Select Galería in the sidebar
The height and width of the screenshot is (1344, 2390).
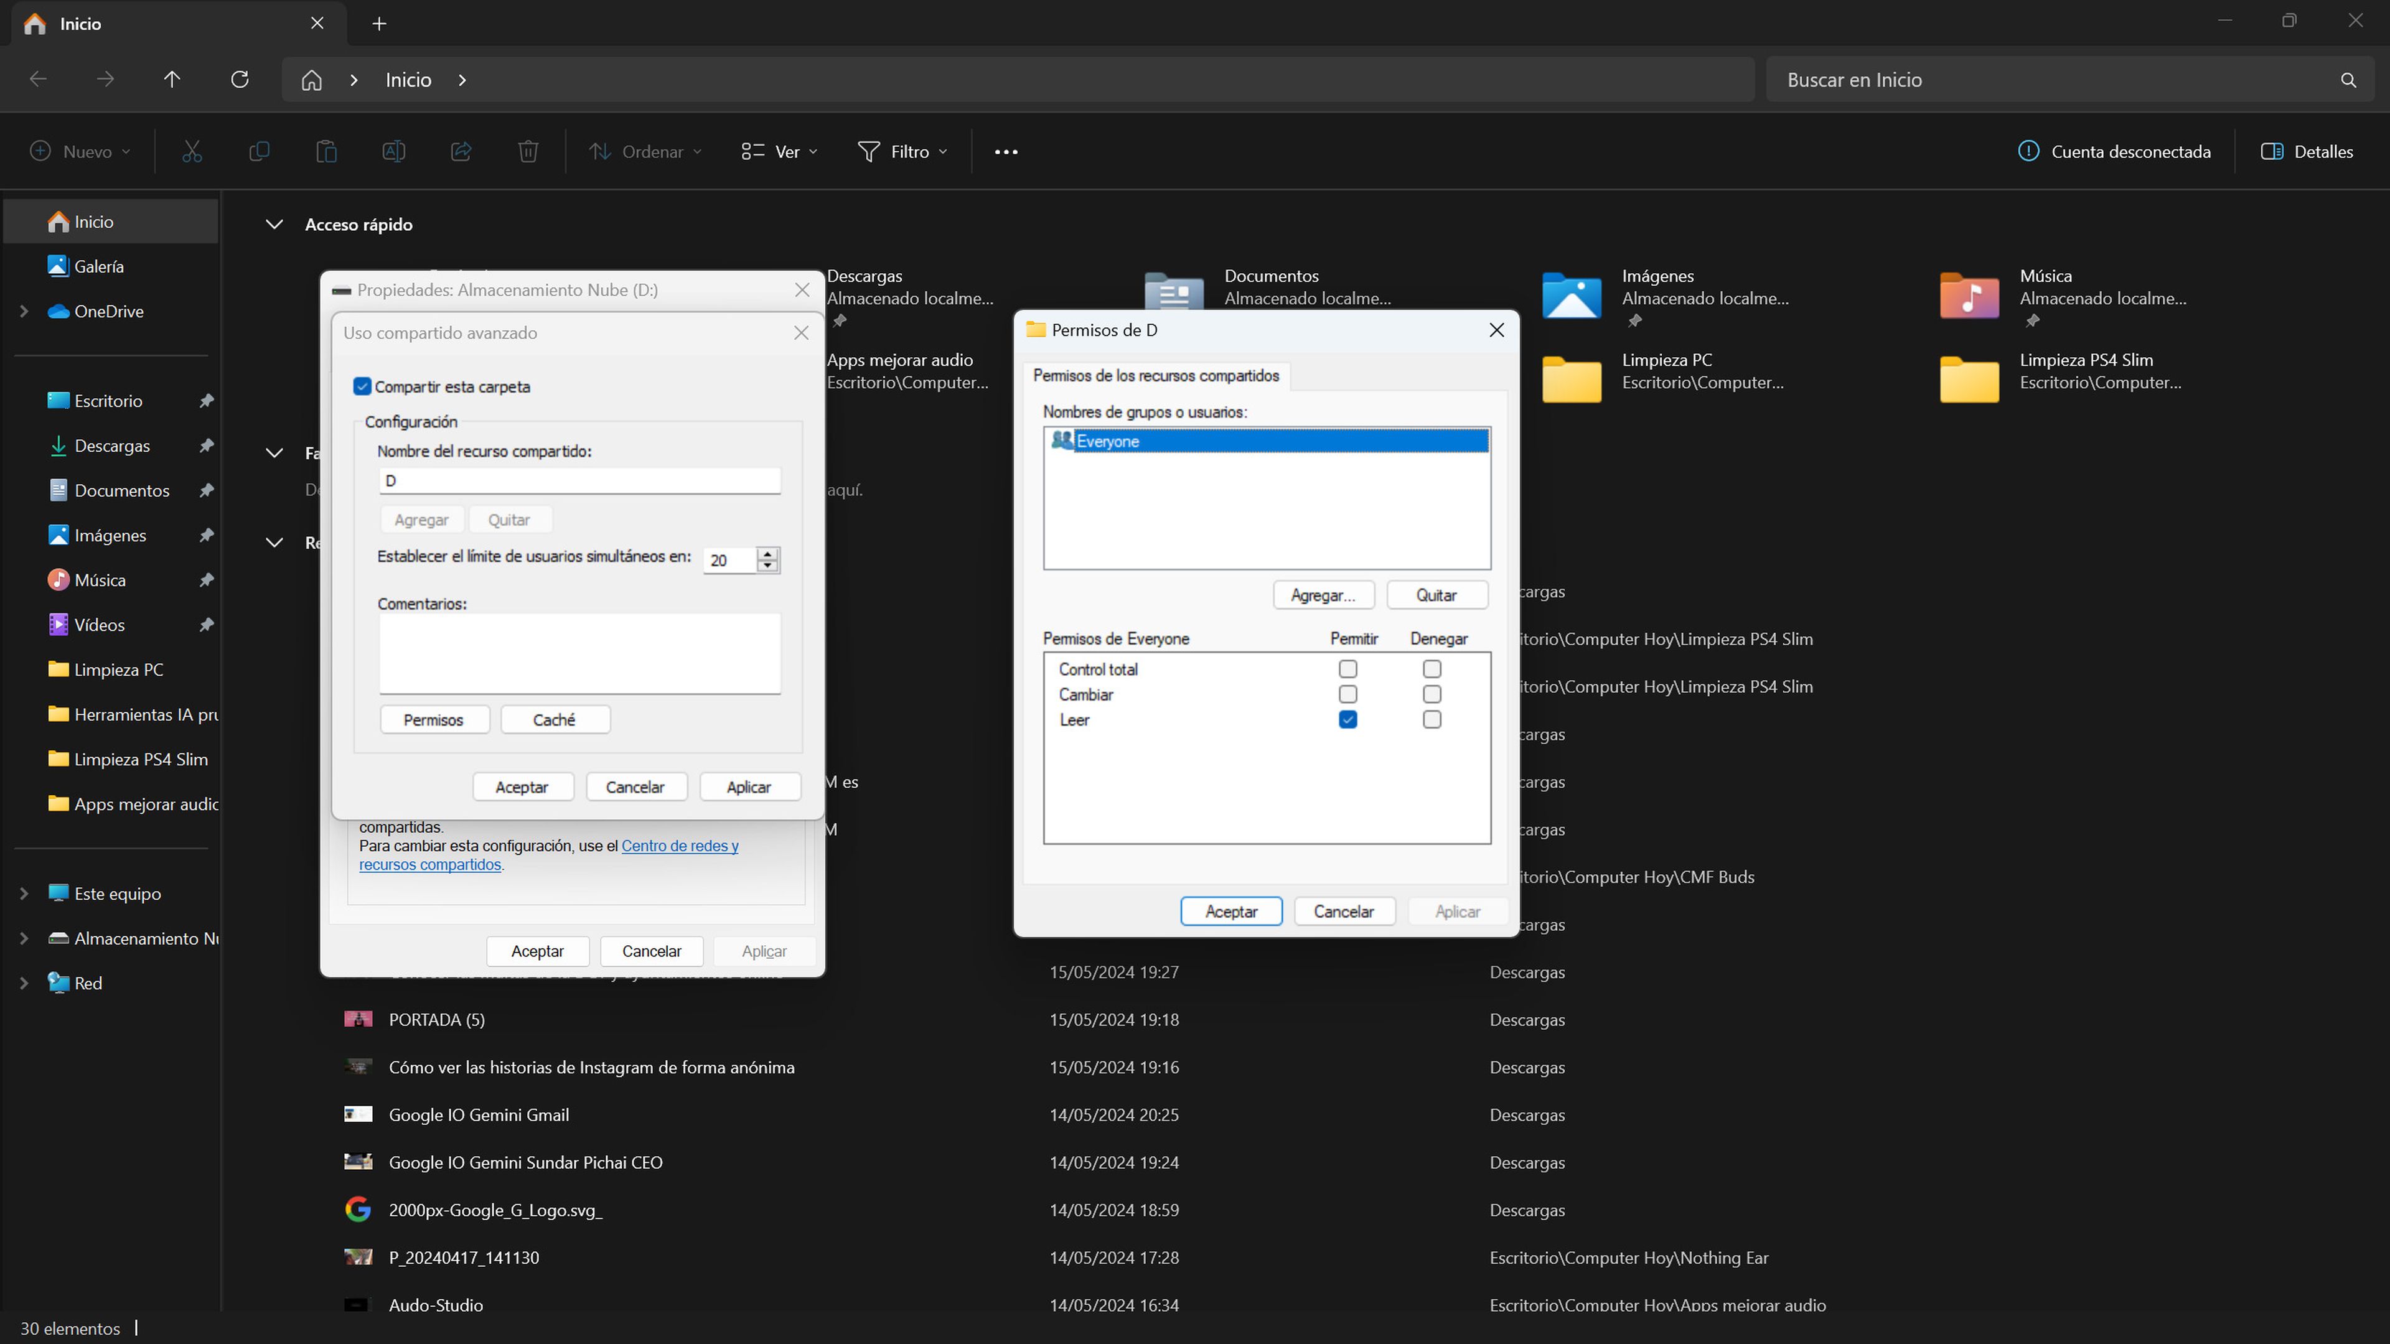111,266
